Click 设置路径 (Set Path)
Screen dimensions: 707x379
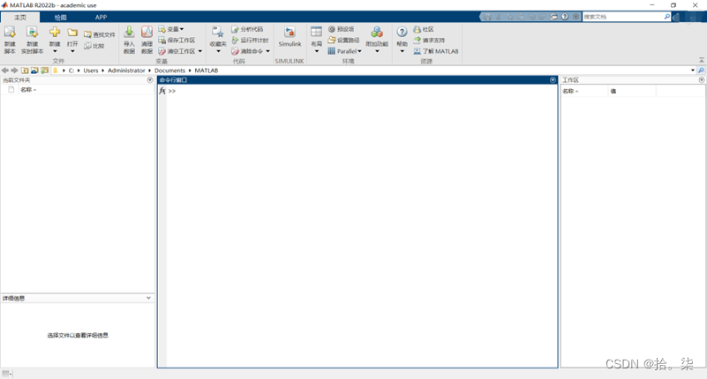click(x=343, y=40)
